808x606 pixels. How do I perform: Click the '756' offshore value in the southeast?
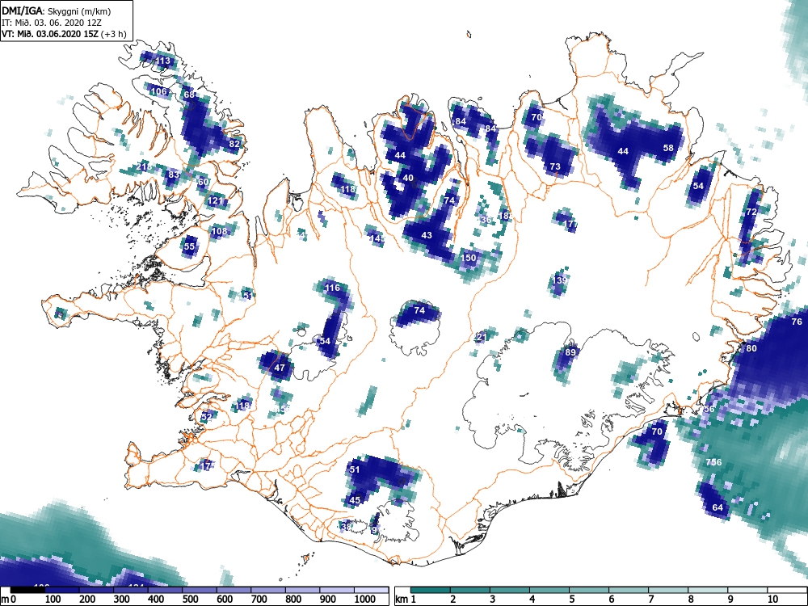click(713, 462)
